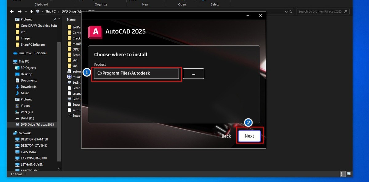Open LETHAINGUYEN network computer
Image resolution: width=369 pixels, height=182 pixels.
(32, 165)
